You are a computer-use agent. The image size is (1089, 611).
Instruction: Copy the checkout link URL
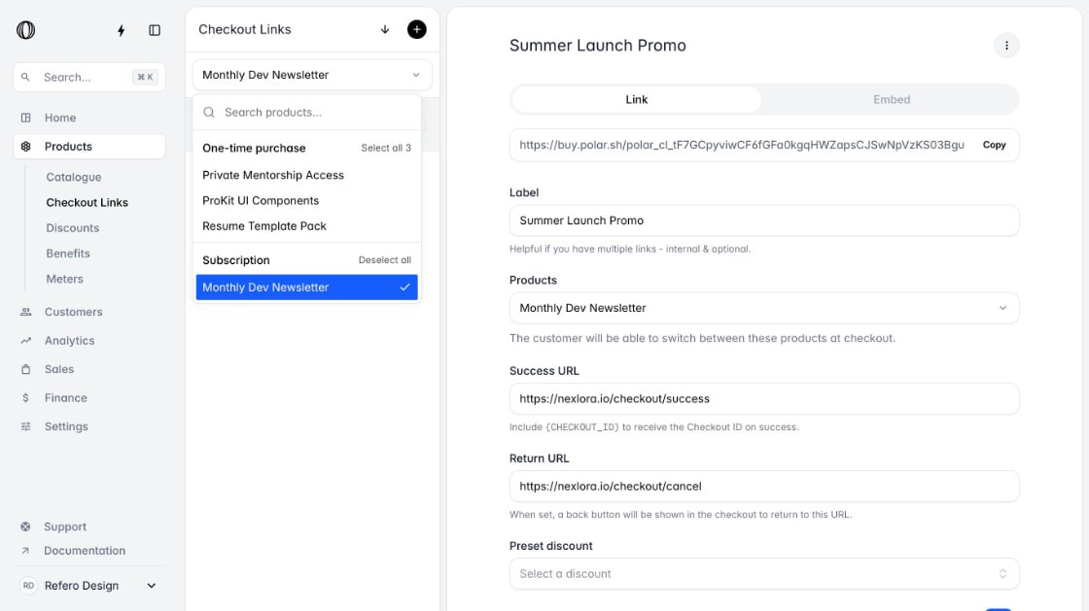994,145
